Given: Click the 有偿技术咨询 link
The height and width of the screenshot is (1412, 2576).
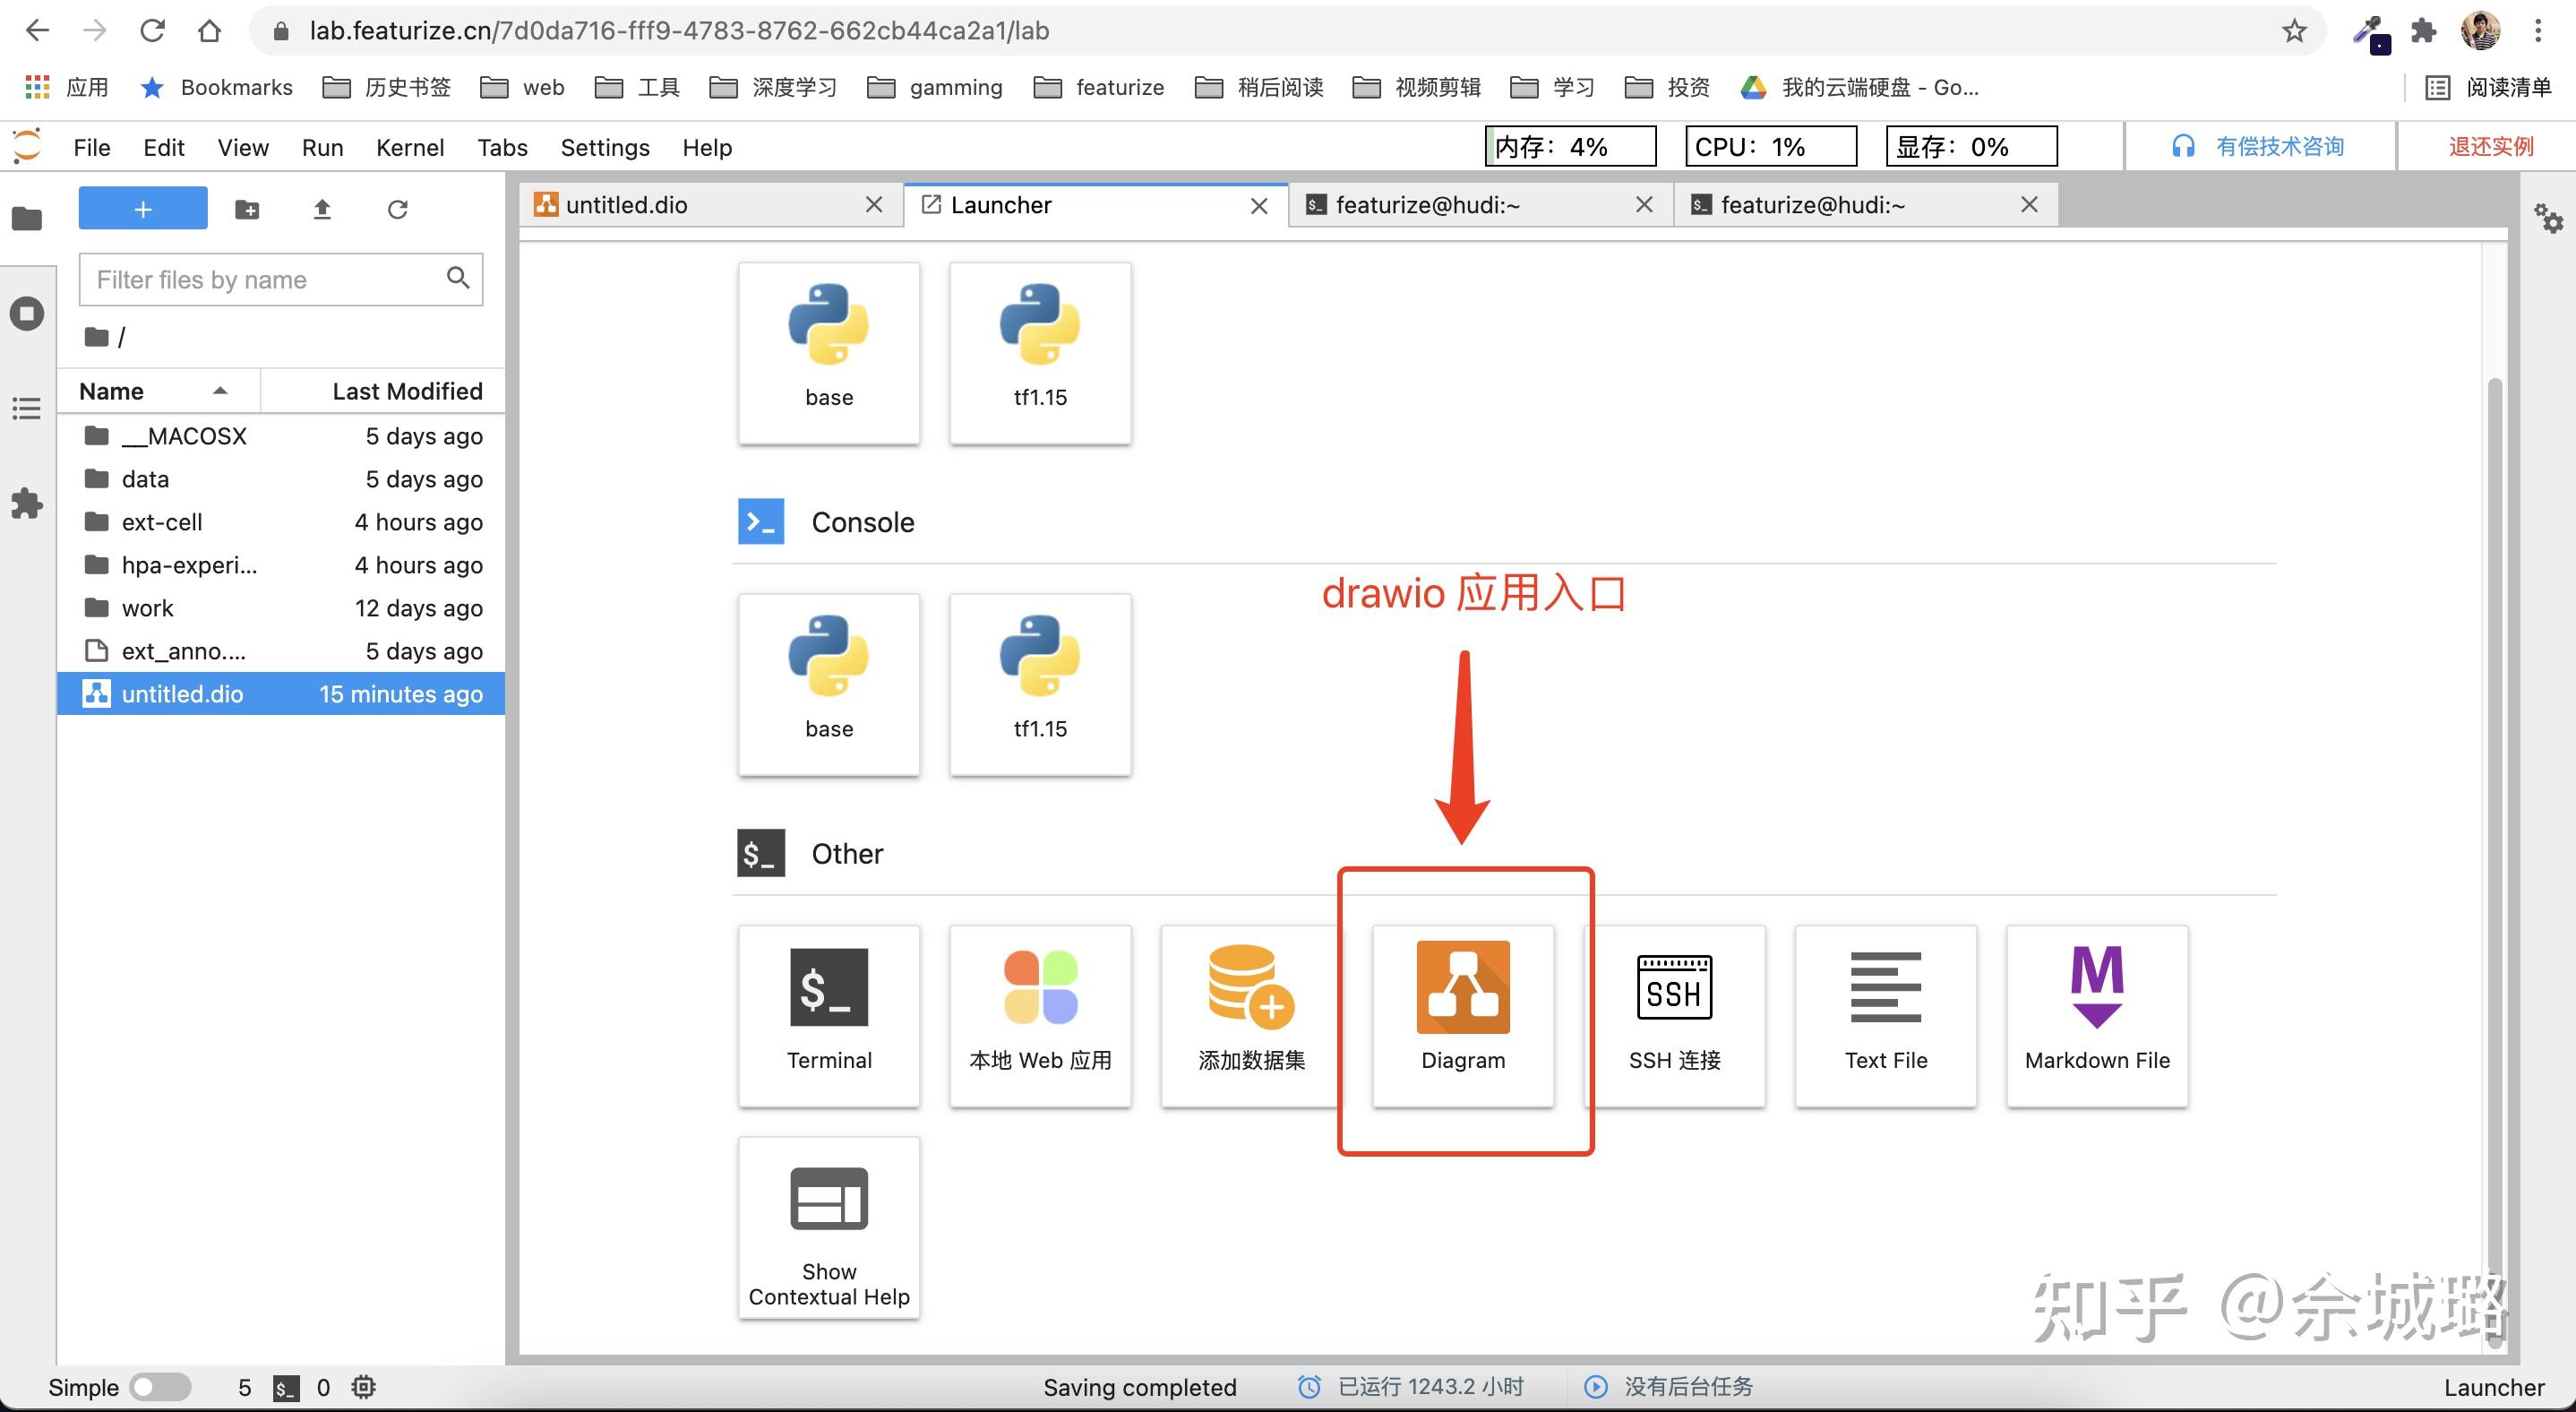Looking at the screenshot, I should click(2279, 146).
